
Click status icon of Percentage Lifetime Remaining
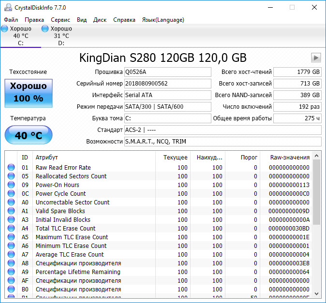[11, 272]
